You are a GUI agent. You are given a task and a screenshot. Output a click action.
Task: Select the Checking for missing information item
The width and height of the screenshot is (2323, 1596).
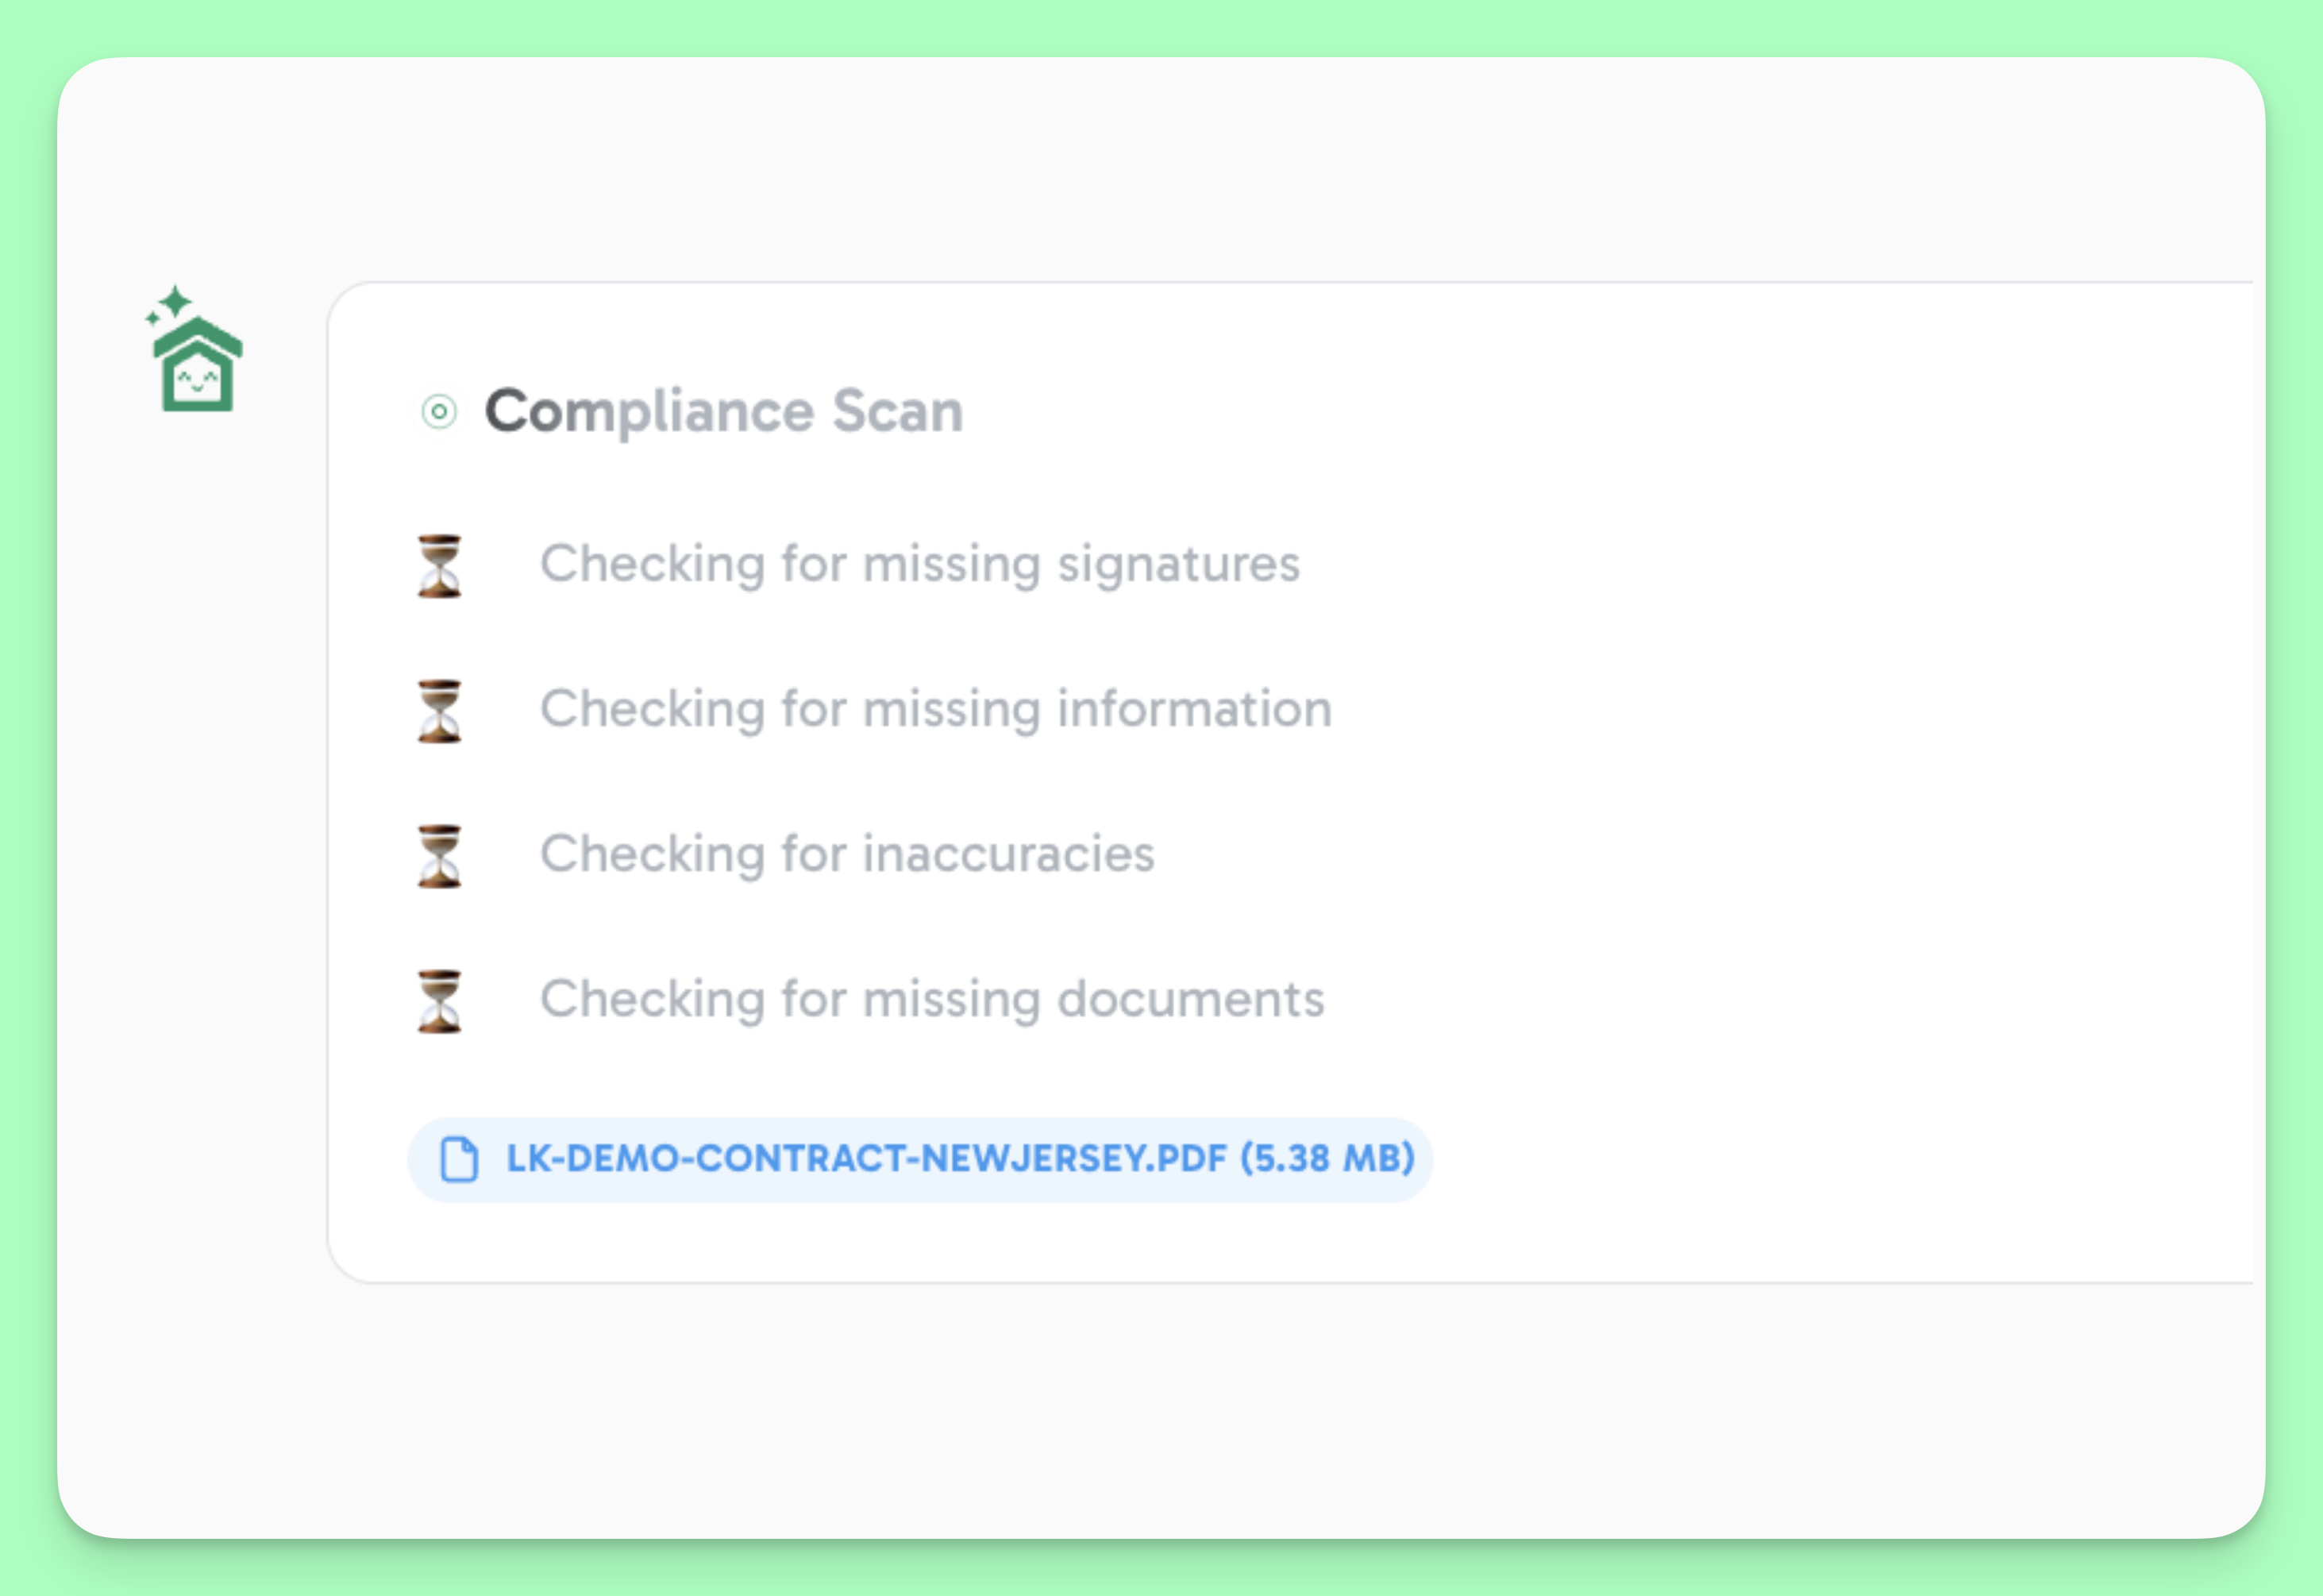coord(935,709)
